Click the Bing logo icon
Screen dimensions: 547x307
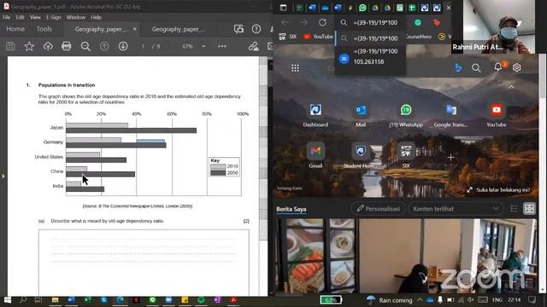point(458,67)
